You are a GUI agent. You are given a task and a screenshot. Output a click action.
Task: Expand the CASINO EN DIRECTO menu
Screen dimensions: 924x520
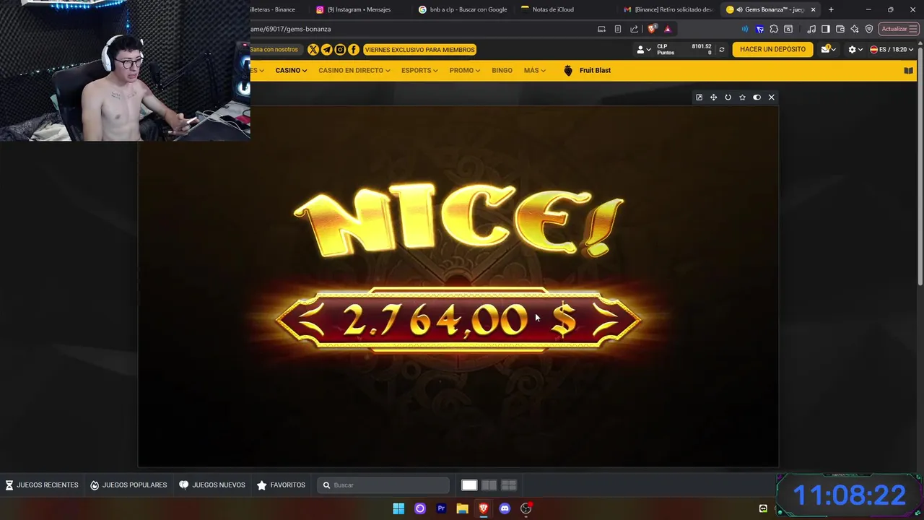354,71
